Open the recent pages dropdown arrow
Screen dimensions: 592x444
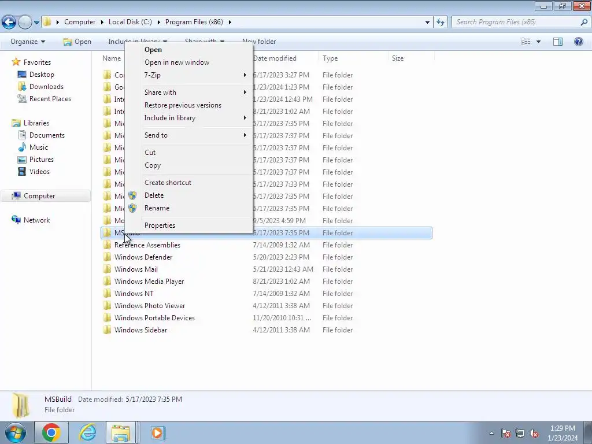click(36, 23)
